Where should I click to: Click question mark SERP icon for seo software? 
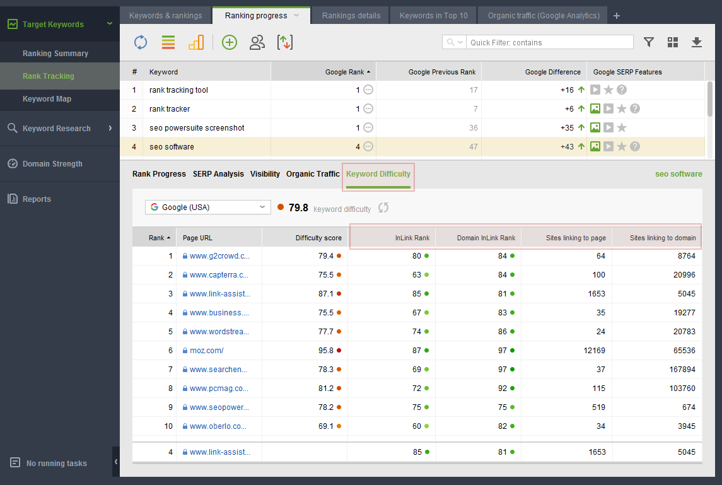coord(635,146)
